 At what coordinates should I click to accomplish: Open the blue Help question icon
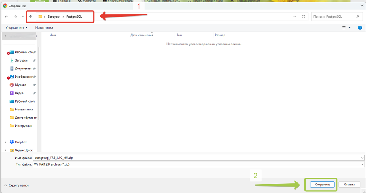(360, 27)
